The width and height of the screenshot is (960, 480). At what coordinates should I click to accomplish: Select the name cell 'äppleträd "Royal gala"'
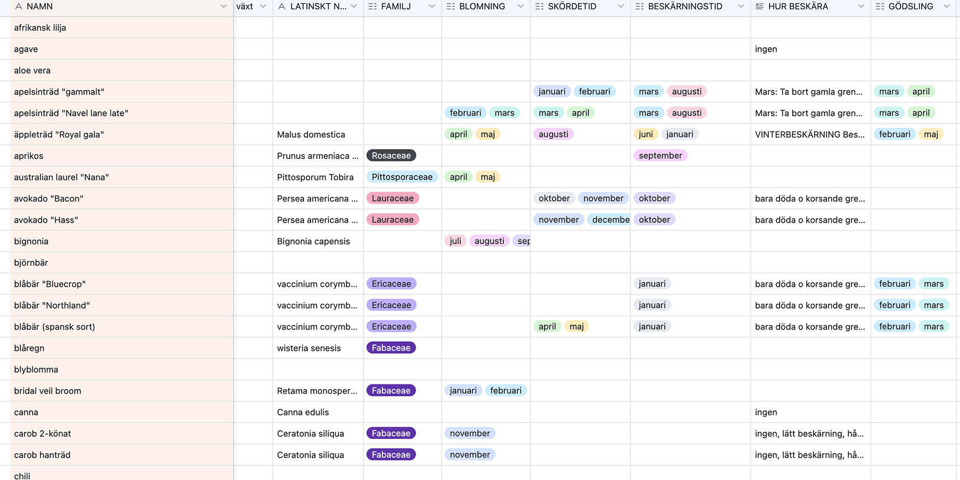(x=122, y=134)
